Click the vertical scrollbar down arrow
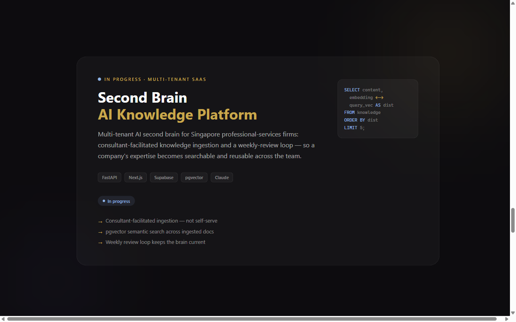Viewport: 516px width, 322px height. [513, 313]
